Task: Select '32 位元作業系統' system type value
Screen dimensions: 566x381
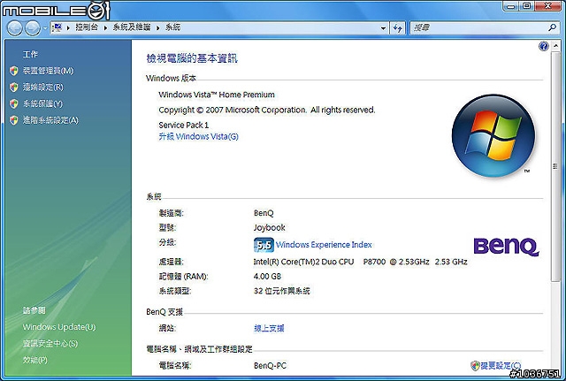Action: [281, 291]
